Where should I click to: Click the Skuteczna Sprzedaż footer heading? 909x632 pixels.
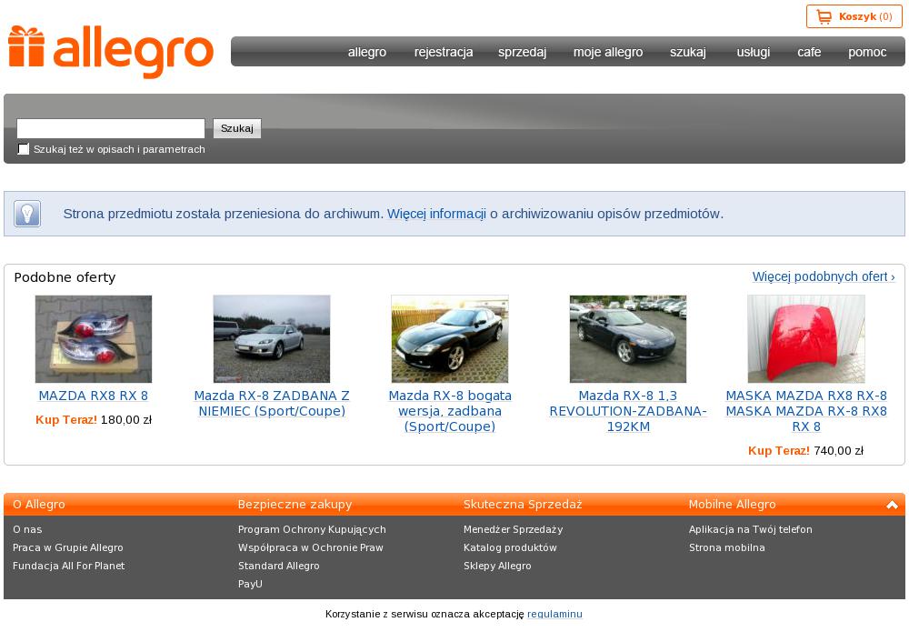[x=523, y=505]
